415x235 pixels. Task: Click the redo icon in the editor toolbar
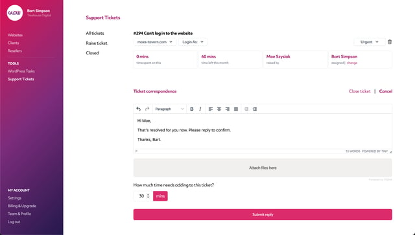[147, 109]
